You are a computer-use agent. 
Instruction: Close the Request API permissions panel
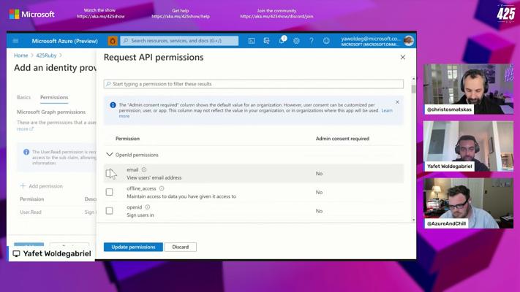(402, 57)
